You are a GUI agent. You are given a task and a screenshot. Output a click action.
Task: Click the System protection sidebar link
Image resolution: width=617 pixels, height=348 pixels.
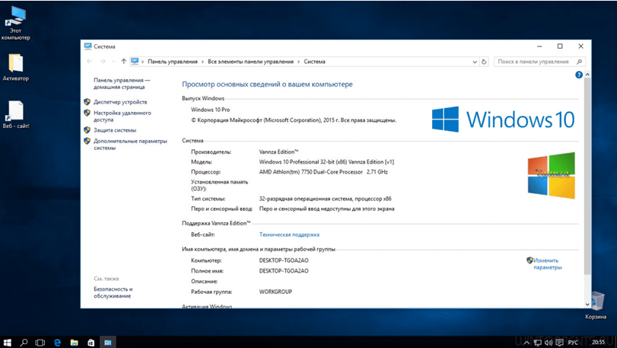pyautogui.click(x=115, y=130)
